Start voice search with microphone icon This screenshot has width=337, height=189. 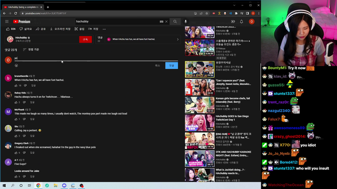point(186,22)
